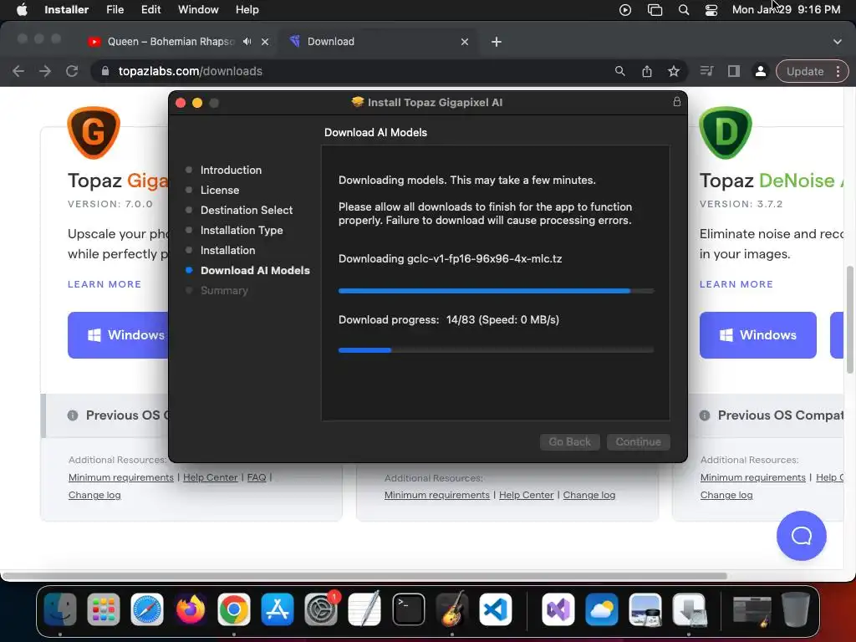The height and width of the screenshot is (642, 856).
Task: Click the page vertical scrollbar
Action: click(850, 319)
